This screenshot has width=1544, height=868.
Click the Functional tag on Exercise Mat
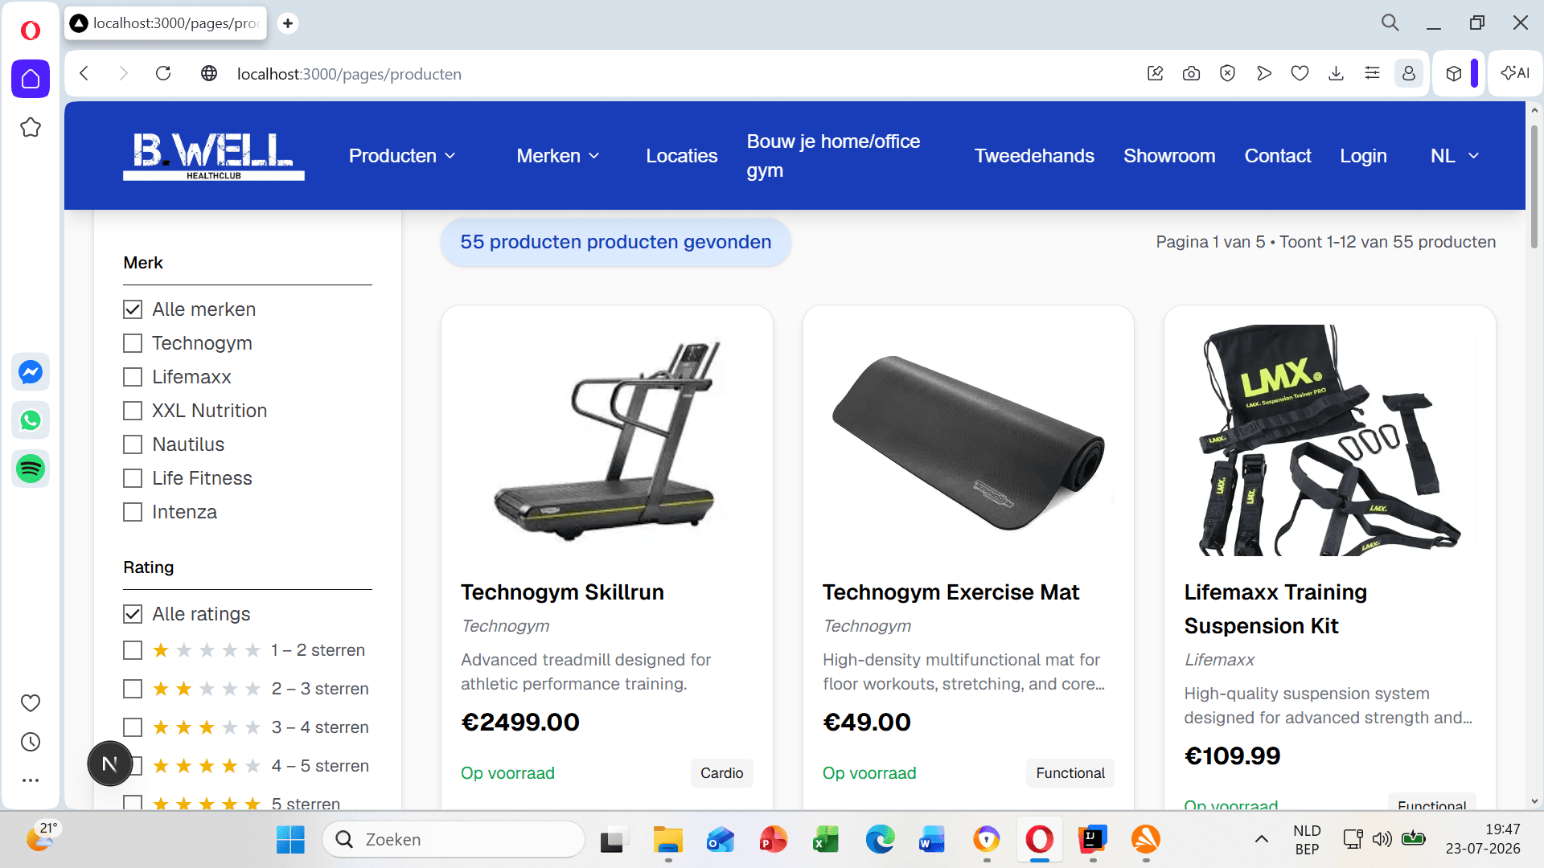coord(1070,773)
